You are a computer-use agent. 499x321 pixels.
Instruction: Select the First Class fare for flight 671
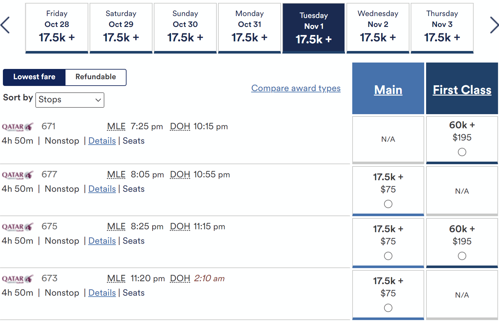(x=462, y=152)
